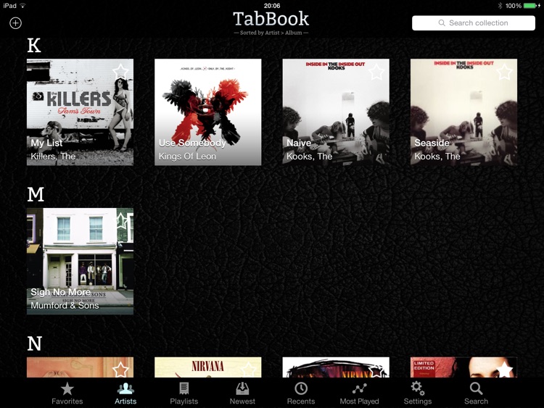544x408 pixels.
Task: Switch to the Most Played tab
Action: pyautogui.click(x=360, y=394)
